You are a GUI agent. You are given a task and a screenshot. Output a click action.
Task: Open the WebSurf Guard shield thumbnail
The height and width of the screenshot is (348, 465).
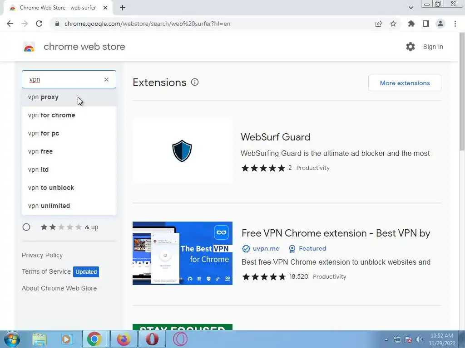tap(183, 151)
